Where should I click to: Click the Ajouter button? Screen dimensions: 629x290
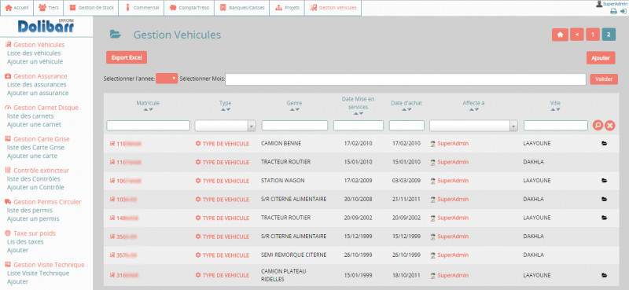click(601, 57)
